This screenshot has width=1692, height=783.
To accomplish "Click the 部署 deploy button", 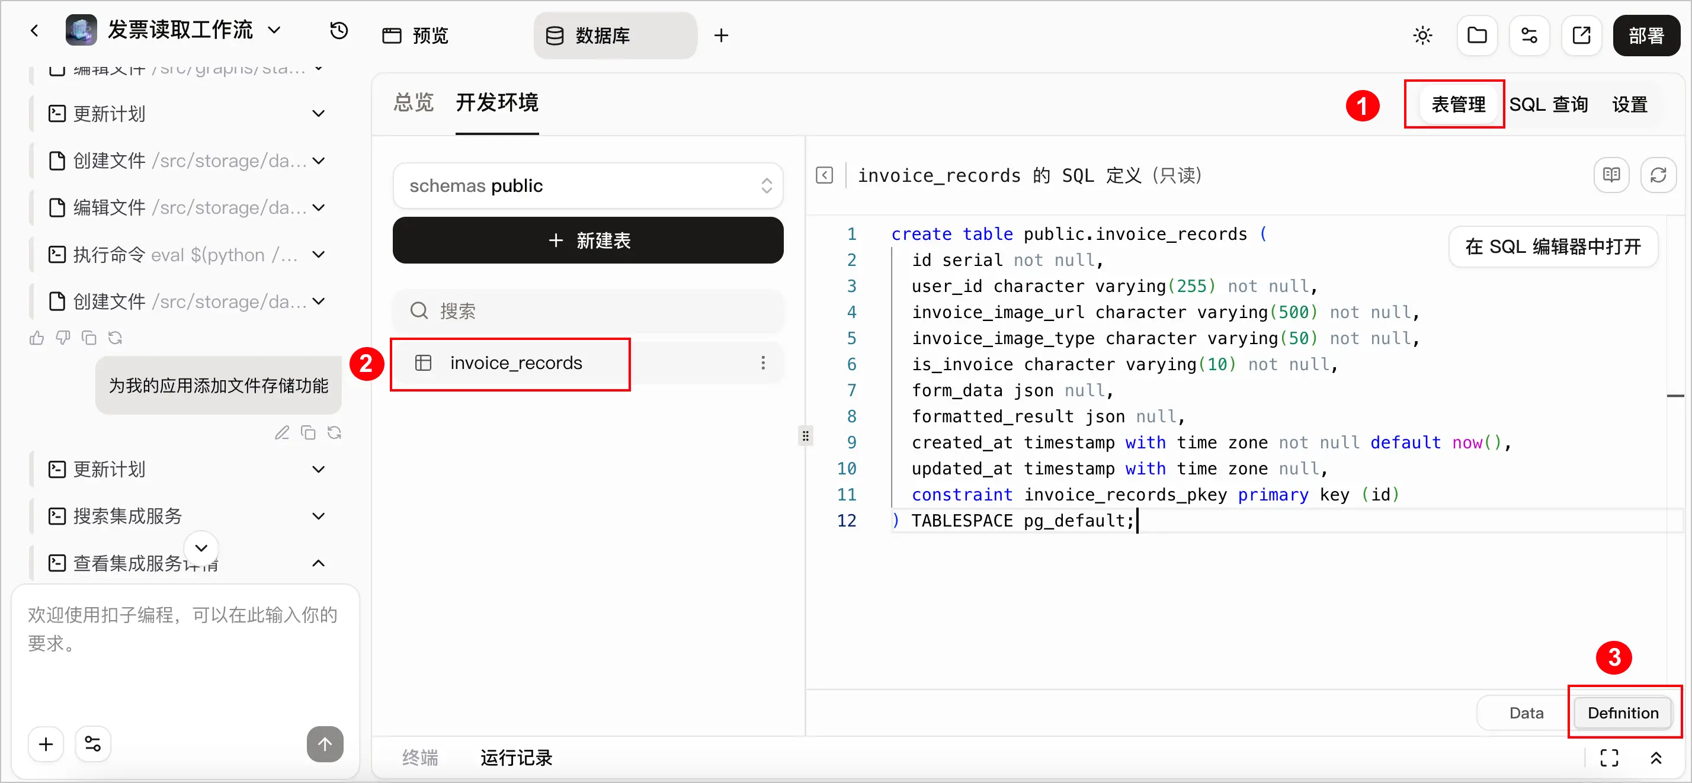I will coord(1646,36).
